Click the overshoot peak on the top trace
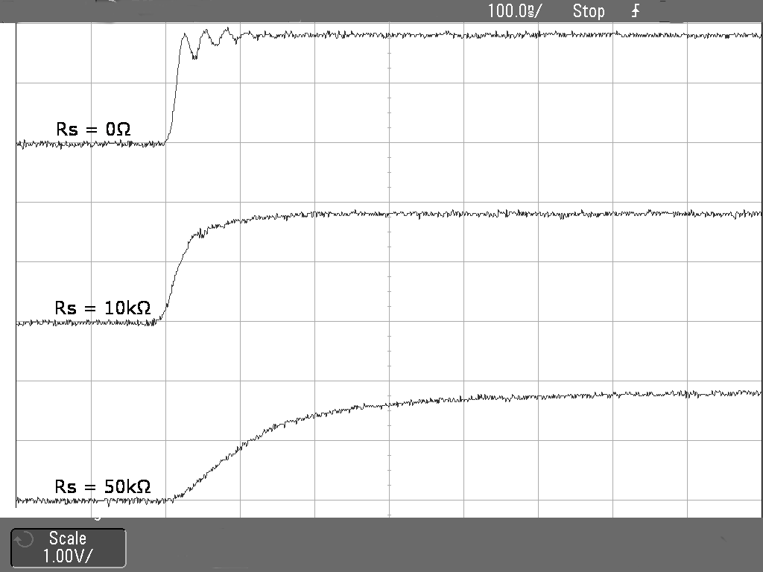 click(185, 34)
